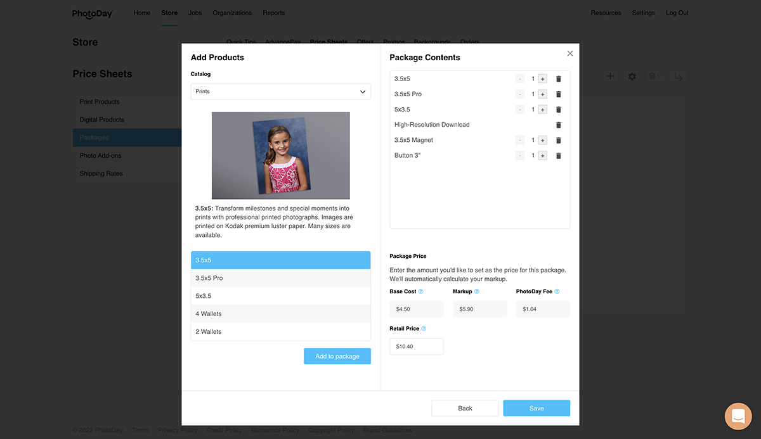
Task: Open Markup help tooltip
Action: (477, 291)
